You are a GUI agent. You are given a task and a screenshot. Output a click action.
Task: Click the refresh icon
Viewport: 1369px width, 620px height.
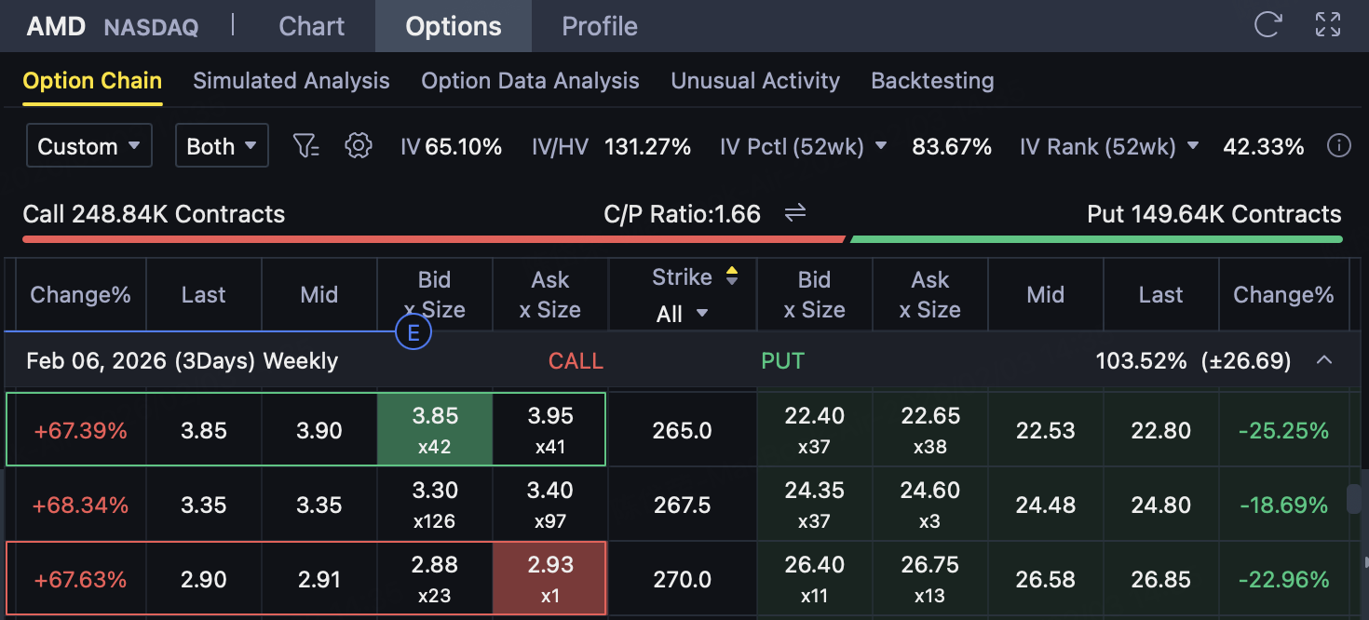tap(1267, 25)
